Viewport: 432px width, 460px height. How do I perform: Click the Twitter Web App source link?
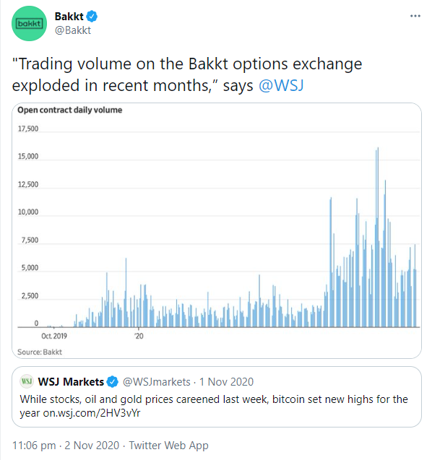coord(169,445)
